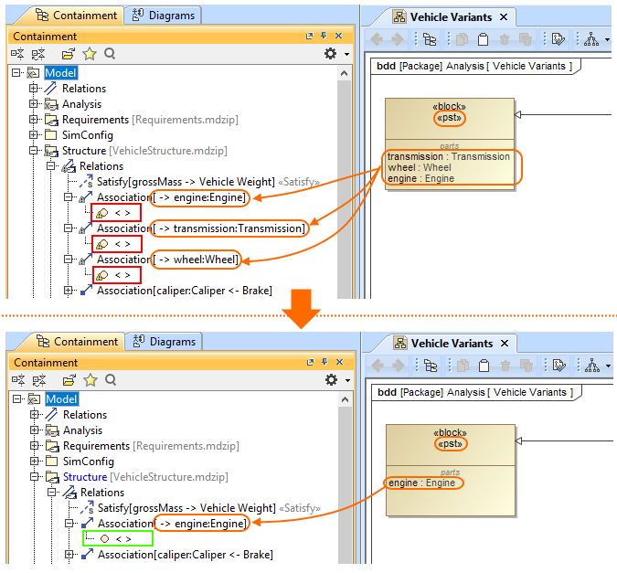Select highlighted Model node in lower tree
The image size is (617, 573).
pos(62,399)
